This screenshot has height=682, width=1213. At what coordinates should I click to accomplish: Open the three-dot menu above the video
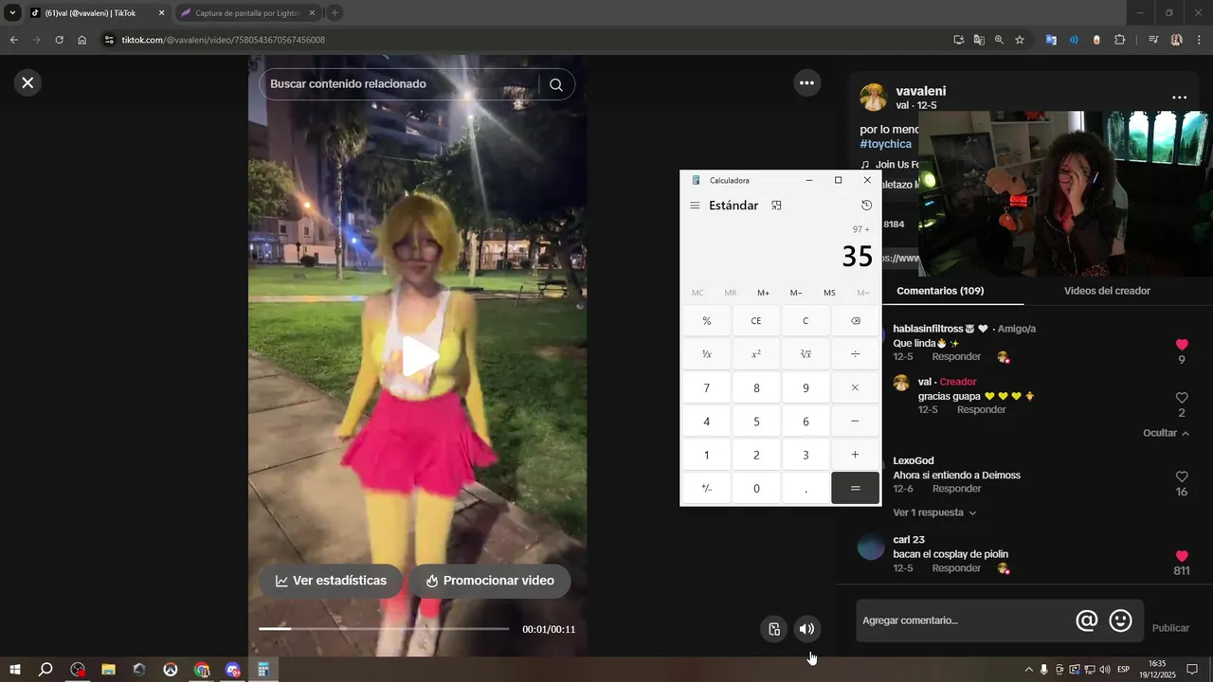click(806, 82)
